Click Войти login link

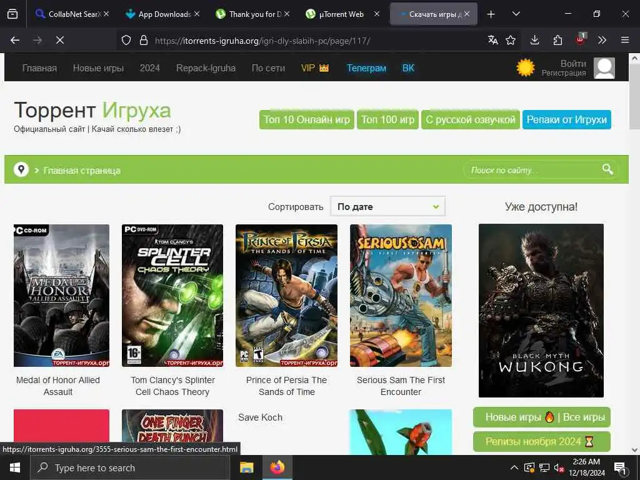[x=573, y=64]
